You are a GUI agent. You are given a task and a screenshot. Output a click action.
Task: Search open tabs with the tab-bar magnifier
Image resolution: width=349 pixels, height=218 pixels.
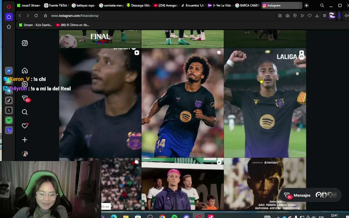[322, 5]
